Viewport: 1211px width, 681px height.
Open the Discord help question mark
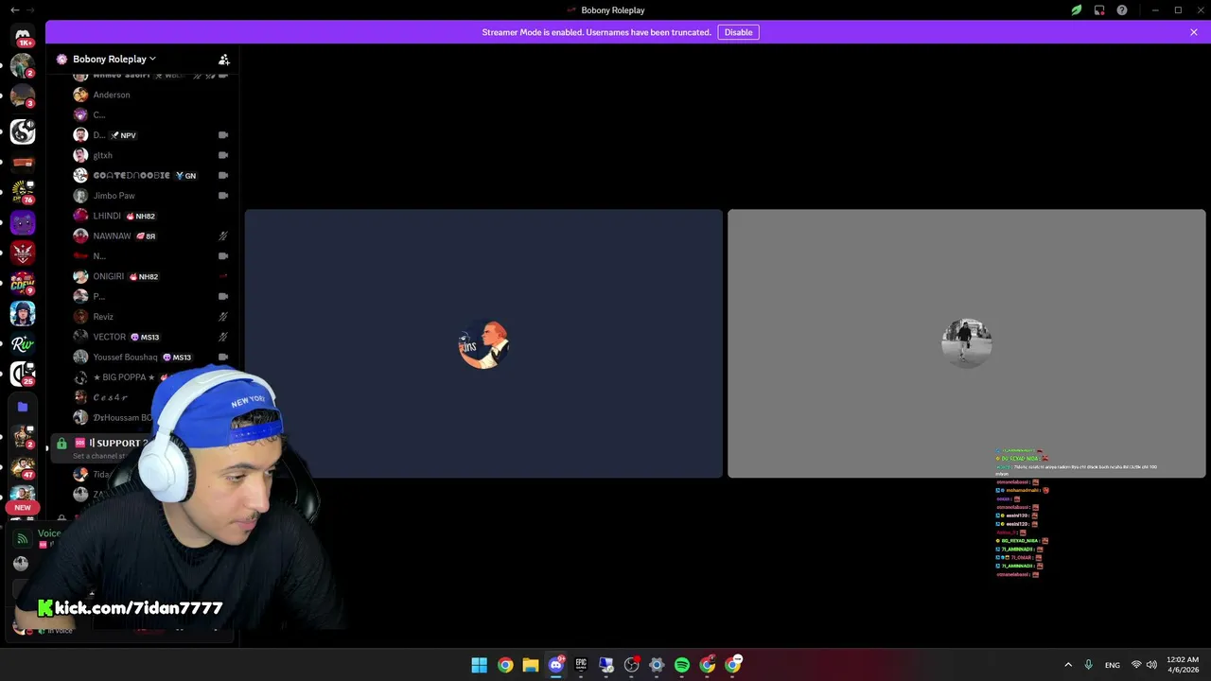(x=1122, y=10)
